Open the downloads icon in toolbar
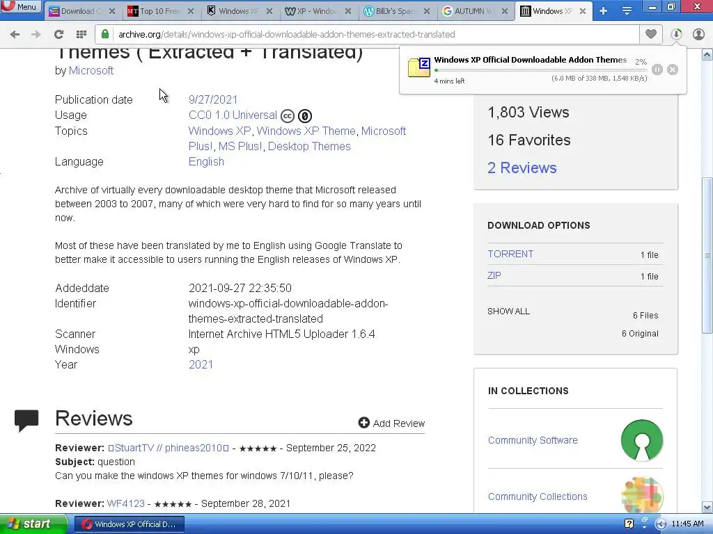 [676, 34]
